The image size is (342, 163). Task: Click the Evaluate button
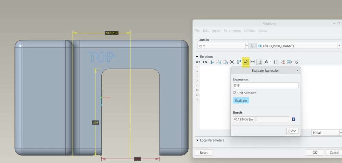[x=241, y=100]
